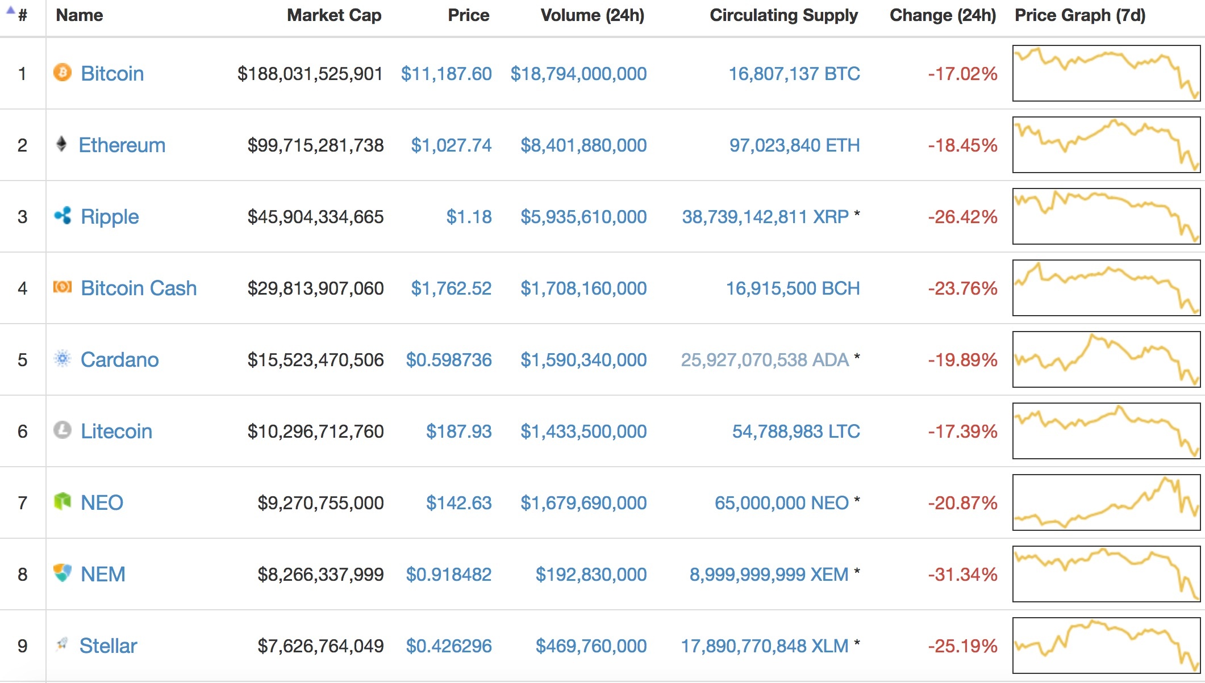The image size is (1205, 683).
Task: Open Ethereum via its blue name link
Action: [x=122, y=145]
